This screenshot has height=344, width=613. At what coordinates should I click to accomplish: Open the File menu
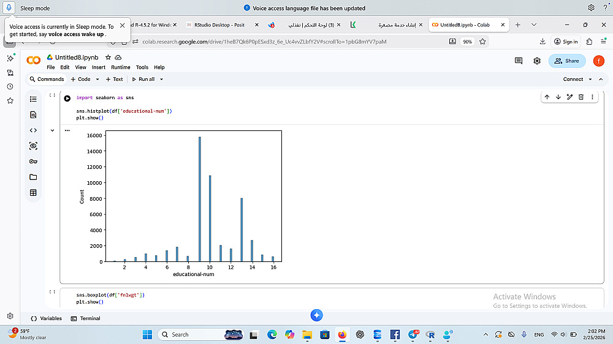coord(51,67)
